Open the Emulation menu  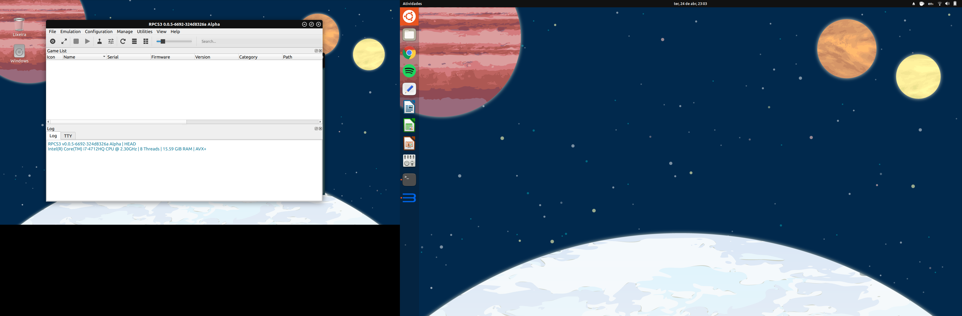click(x=70, y=32)
